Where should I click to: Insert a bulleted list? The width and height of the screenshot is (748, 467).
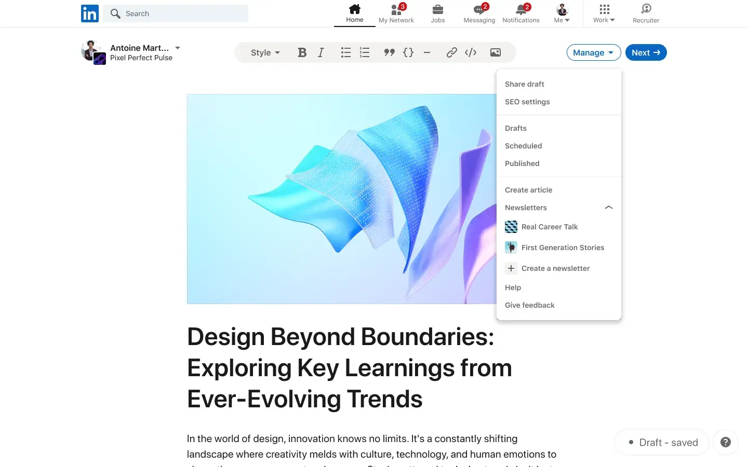[345, 52]
